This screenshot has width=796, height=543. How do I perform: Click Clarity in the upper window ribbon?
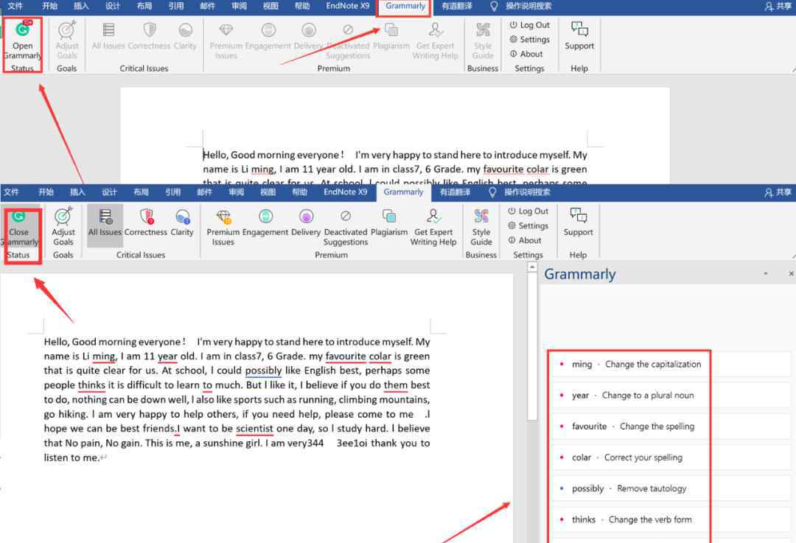pos(185,36)
